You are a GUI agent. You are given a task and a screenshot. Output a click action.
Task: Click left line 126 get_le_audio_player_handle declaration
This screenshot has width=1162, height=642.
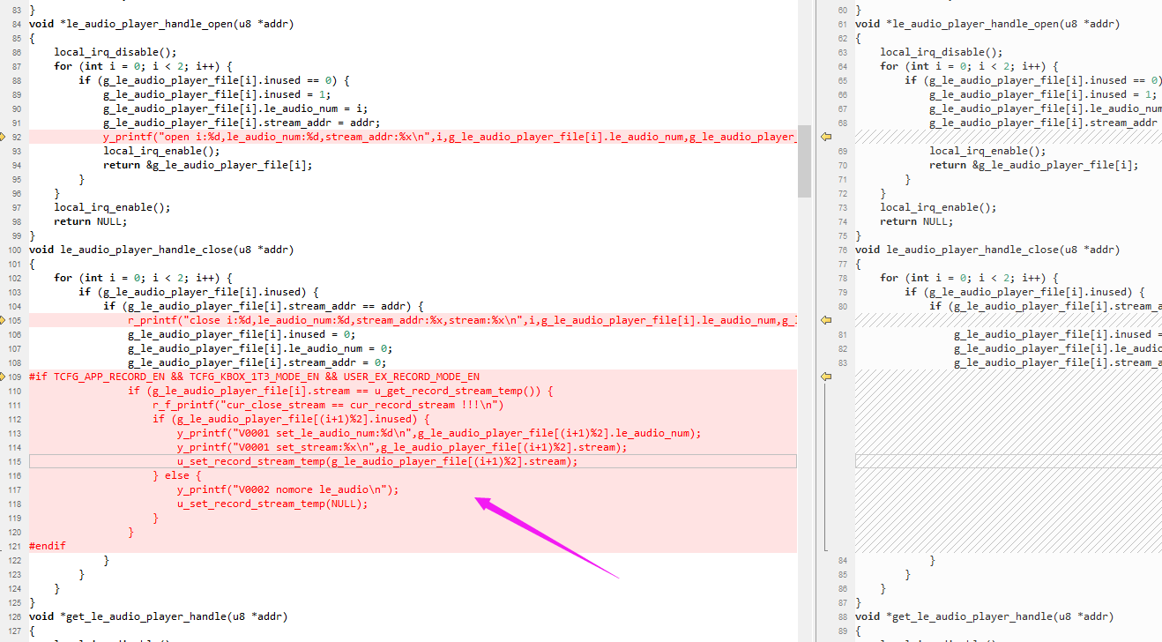click(159, 616)
